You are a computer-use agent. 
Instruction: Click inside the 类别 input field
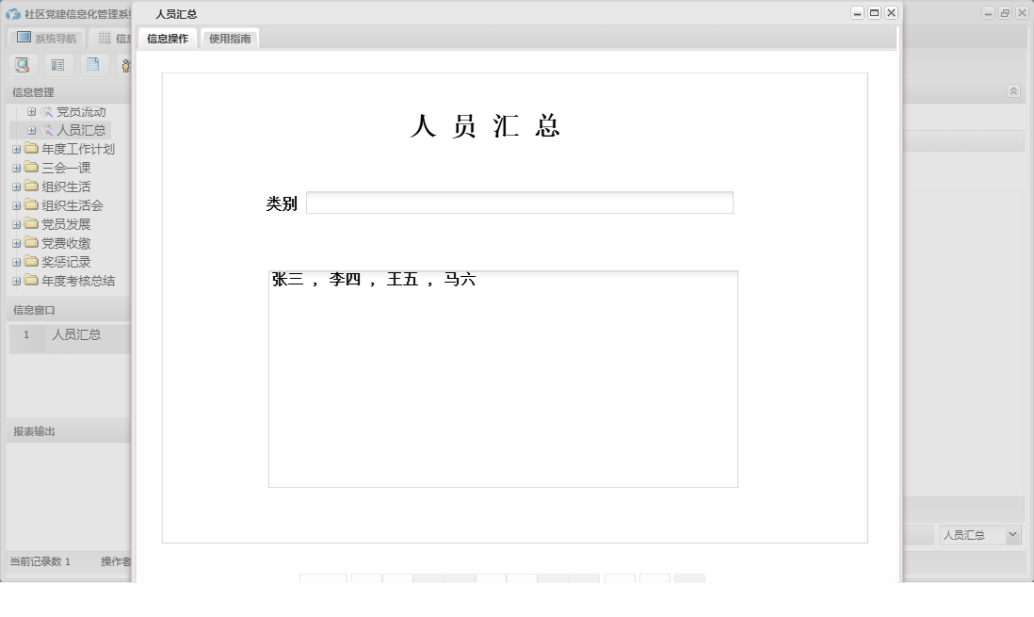point(519,202)
